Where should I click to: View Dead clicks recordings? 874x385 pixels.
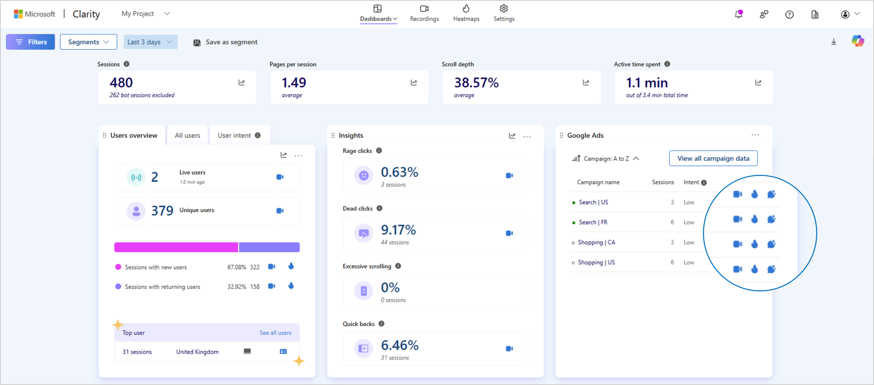pos(509,233)
